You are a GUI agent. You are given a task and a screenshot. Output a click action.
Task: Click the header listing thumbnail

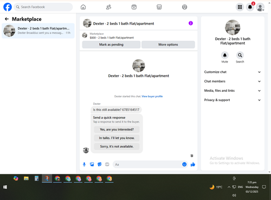(x=87, y=23)
